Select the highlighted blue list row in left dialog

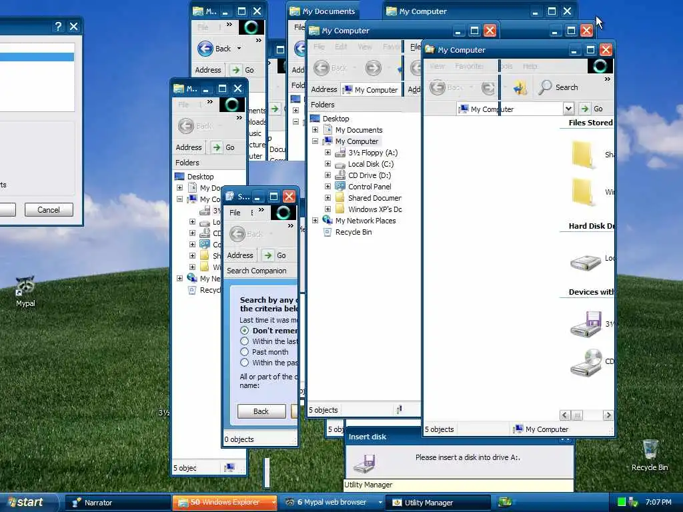37,57
